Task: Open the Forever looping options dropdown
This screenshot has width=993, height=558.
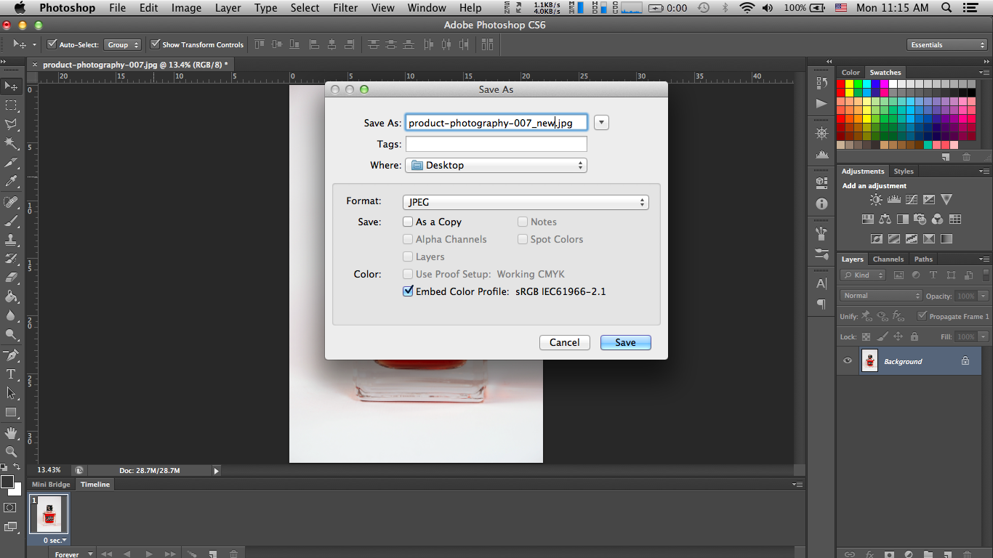Action: [x=73, y=554]
